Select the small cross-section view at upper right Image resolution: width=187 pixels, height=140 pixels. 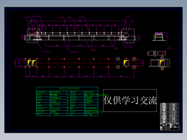pyautogui.click(x=160, y=36)
